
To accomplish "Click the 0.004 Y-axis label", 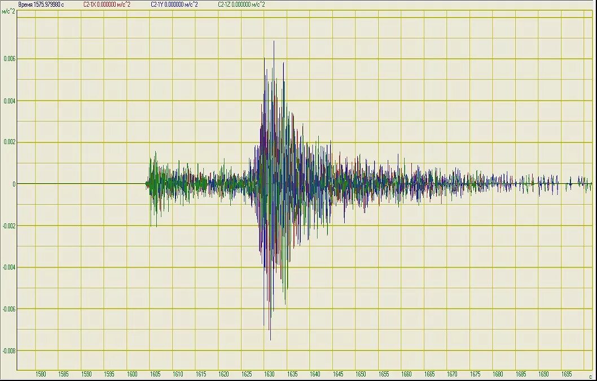I will [x=9, y=101].
